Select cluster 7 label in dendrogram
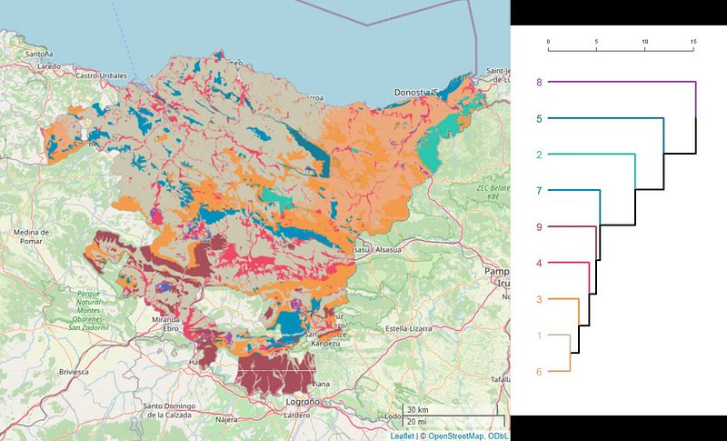The height and width of the screenshot is (441, 727). 539,191
